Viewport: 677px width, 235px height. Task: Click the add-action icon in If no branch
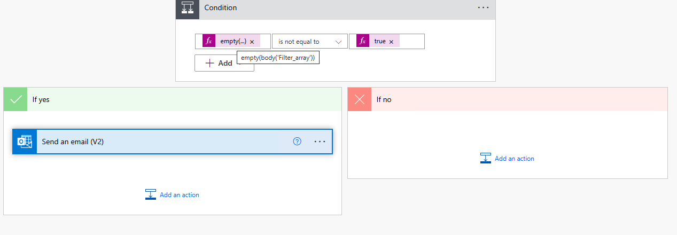click(x=485, y=159)
